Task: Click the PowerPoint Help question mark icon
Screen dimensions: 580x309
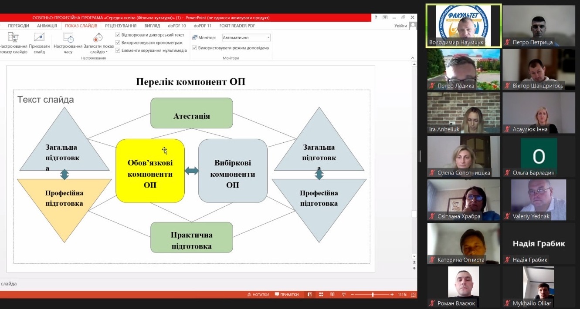Action: (x=376, y=18)
